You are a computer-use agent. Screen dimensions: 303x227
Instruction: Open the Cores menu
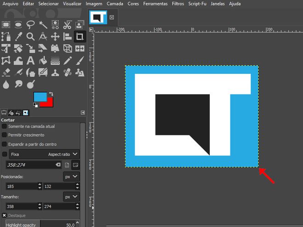[x=133, y=4]
